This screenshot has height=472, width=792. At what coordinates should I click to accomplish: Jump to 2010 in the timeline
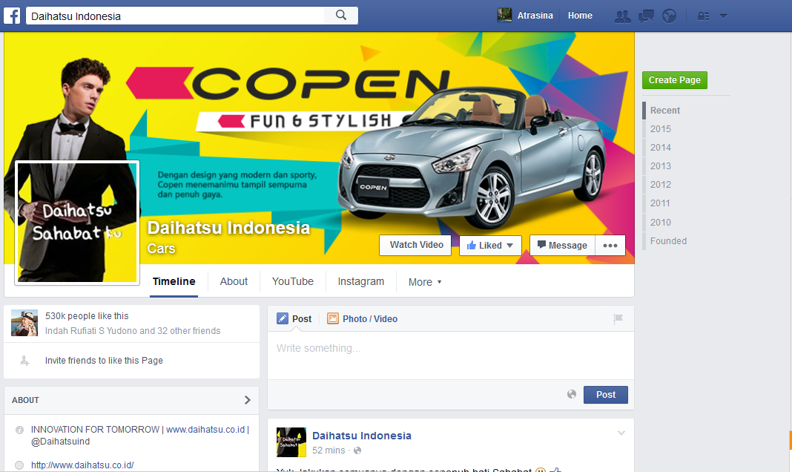pos(661,223)
